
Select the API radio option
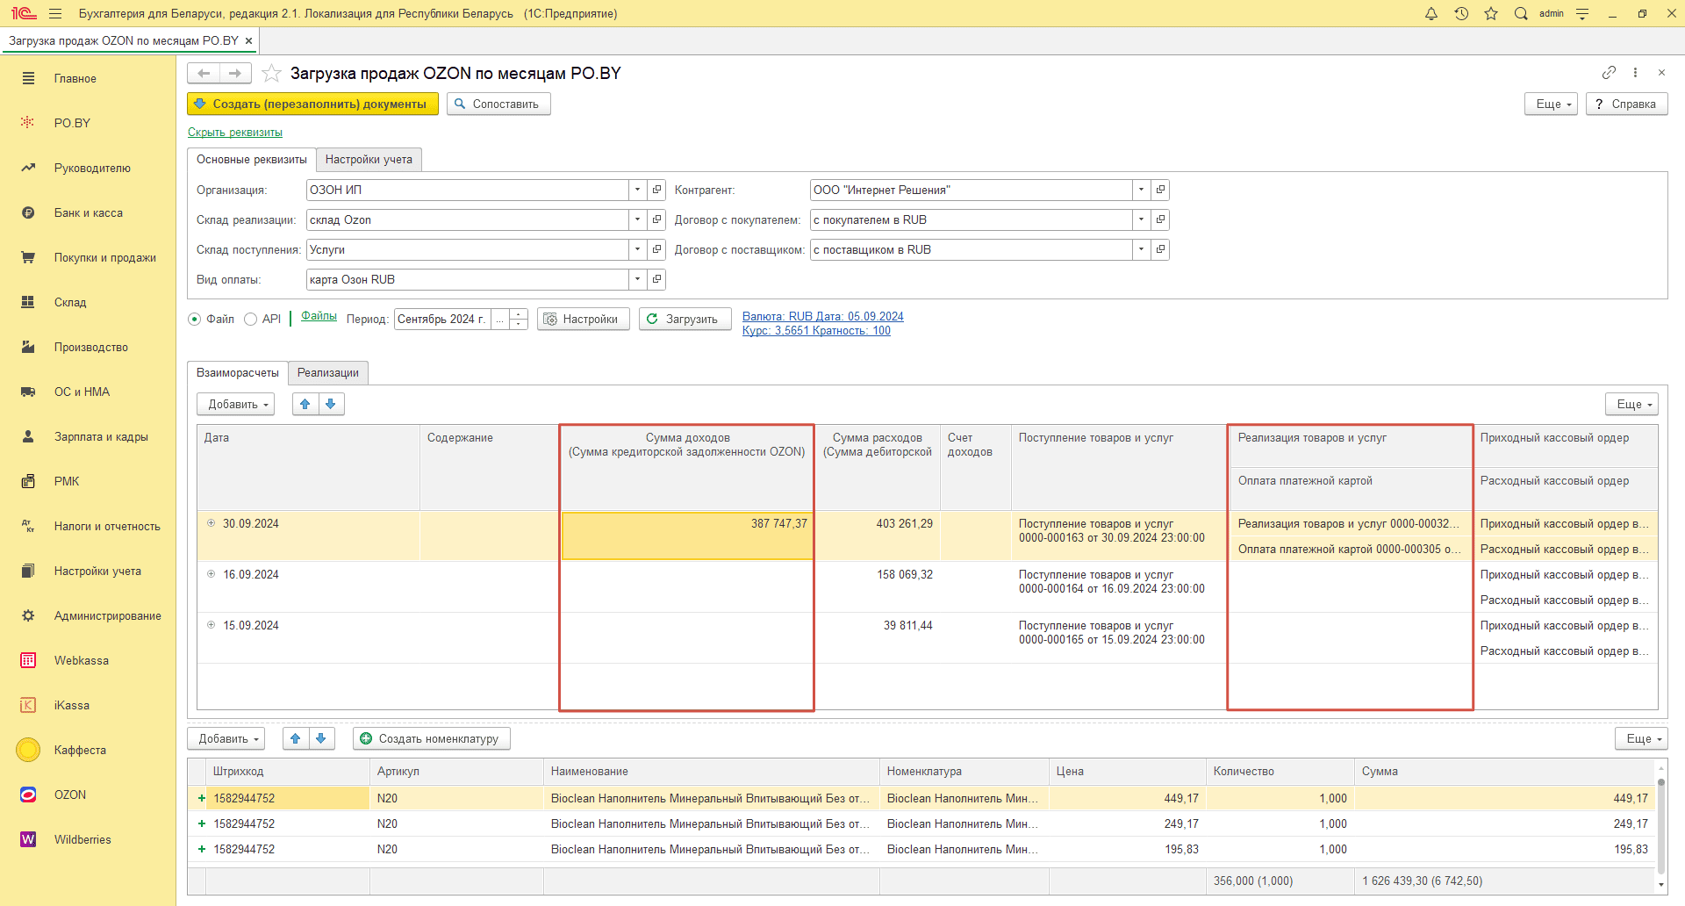coord(251,319)
